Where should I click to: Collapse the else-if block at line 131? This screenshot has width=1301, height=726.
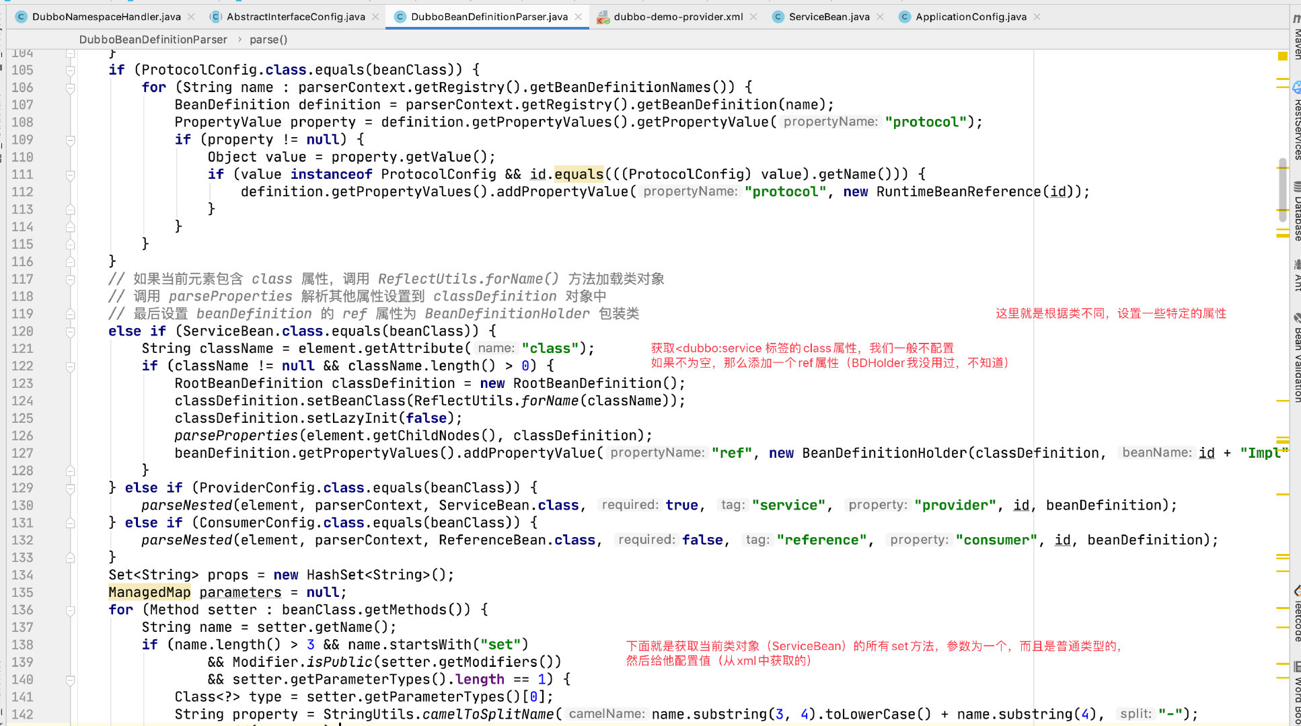71,523
